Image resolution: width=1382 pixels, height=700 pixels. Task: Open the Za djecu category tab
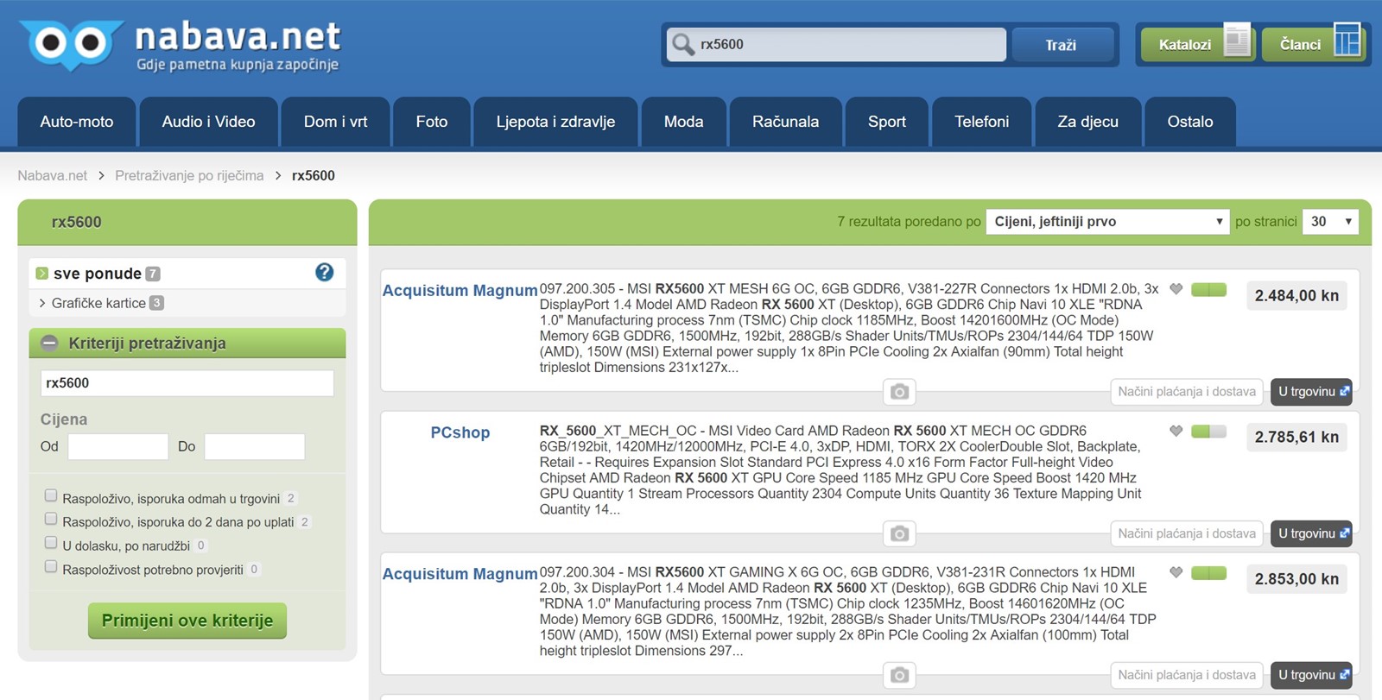(x=1087, y=123)
